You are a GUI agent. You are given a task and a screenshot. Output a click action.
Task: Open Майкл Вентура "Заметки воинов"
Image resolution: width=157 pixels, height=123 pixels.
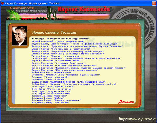tap(52, 73)
